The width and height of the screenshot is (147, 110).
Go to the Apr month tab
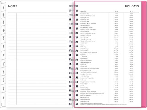coord(4,30)
